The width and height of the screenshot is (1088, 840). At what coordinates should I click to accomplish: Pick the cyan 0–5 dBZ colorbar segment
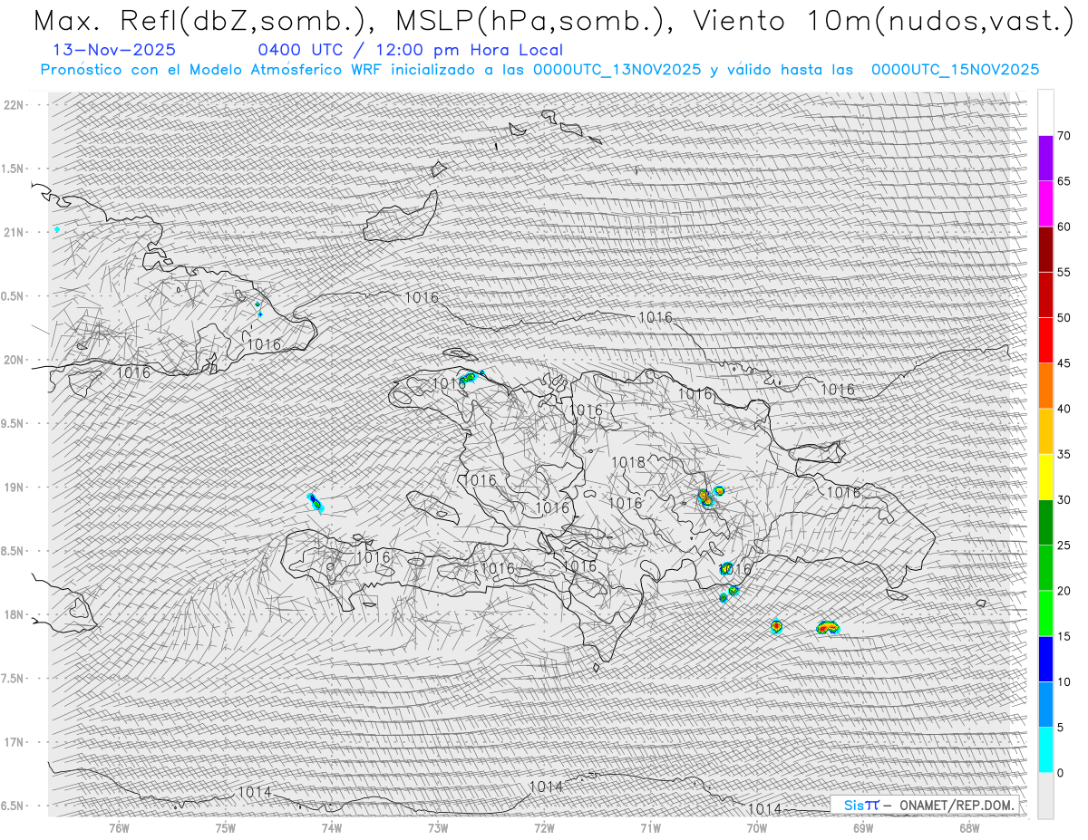[x=1045, y=750]
